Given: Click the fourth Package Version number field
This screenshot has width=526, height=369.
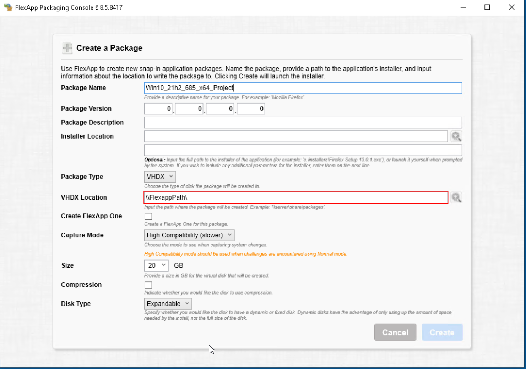Looking at the screenshot, I should tap(251, 109).
